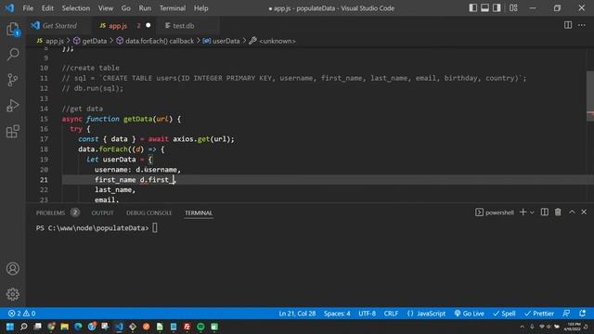
Task: Maximize the panel with chevron up
Action: pyautogui.click(x=572, y=212)
